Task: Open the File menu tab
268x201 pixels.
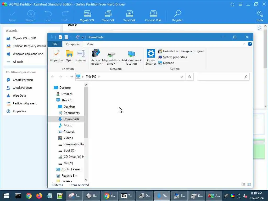Action: (55, 44)
